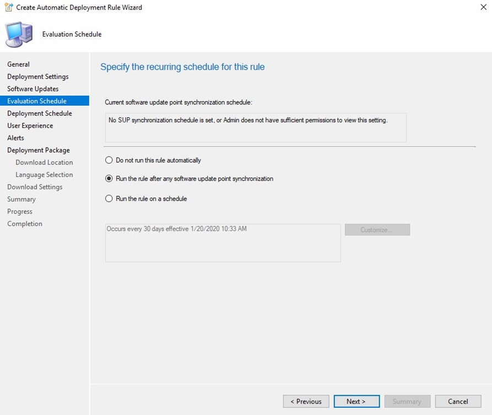Viewport: 492px width, 415px height.
Task: Click the wizard title bar icon
Action: (x=8, y=7)
